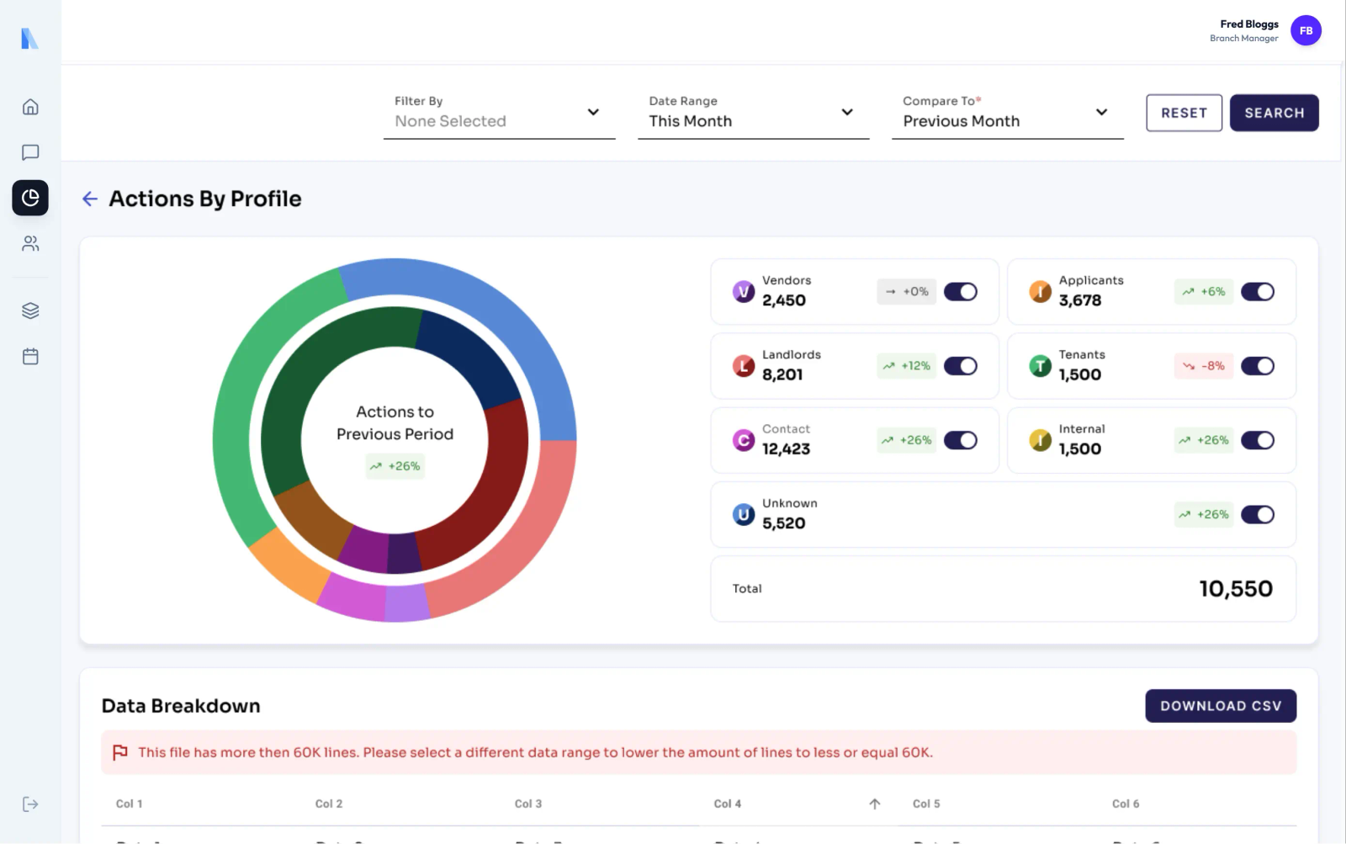Toggle off the Vendors switch
The width and height of the screenshot is (1346, 844).
pos(961,291)
